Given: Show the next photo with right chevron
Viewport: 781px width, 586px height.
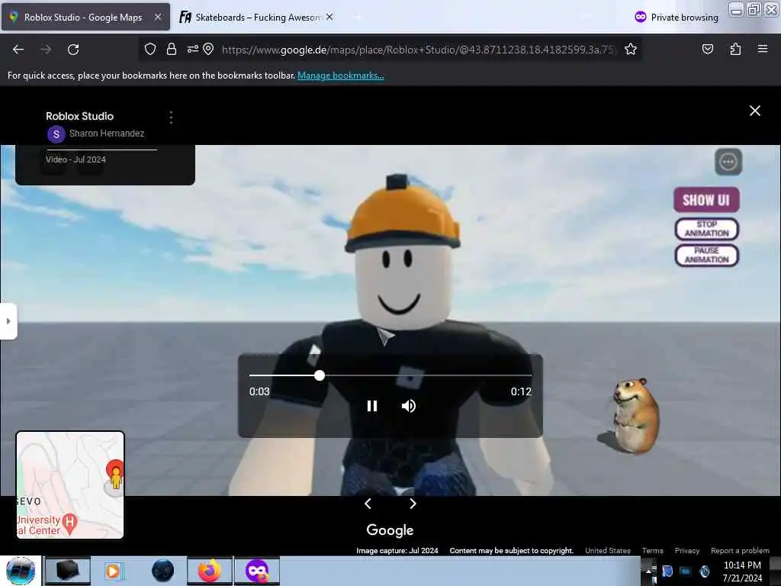Looking at the screenshot, I should pyautogui.click(x=413, y=504).
